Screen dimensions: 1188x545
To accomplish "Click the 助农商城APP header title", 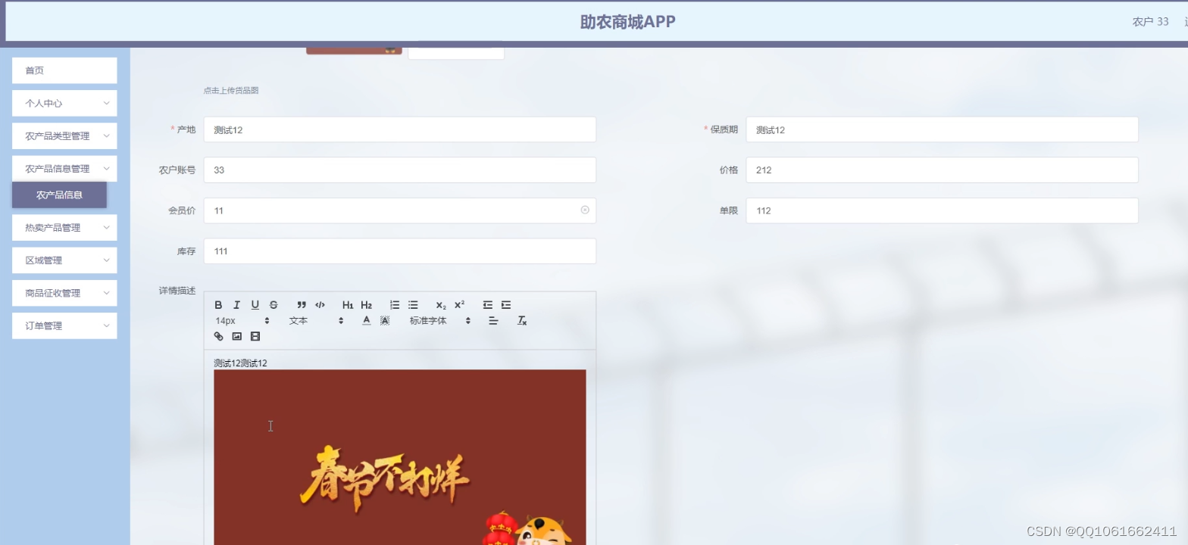I will coord(627,21).
